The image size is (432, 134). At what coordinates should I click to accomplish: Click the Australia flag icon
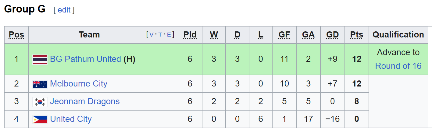[x=40, y=84]
